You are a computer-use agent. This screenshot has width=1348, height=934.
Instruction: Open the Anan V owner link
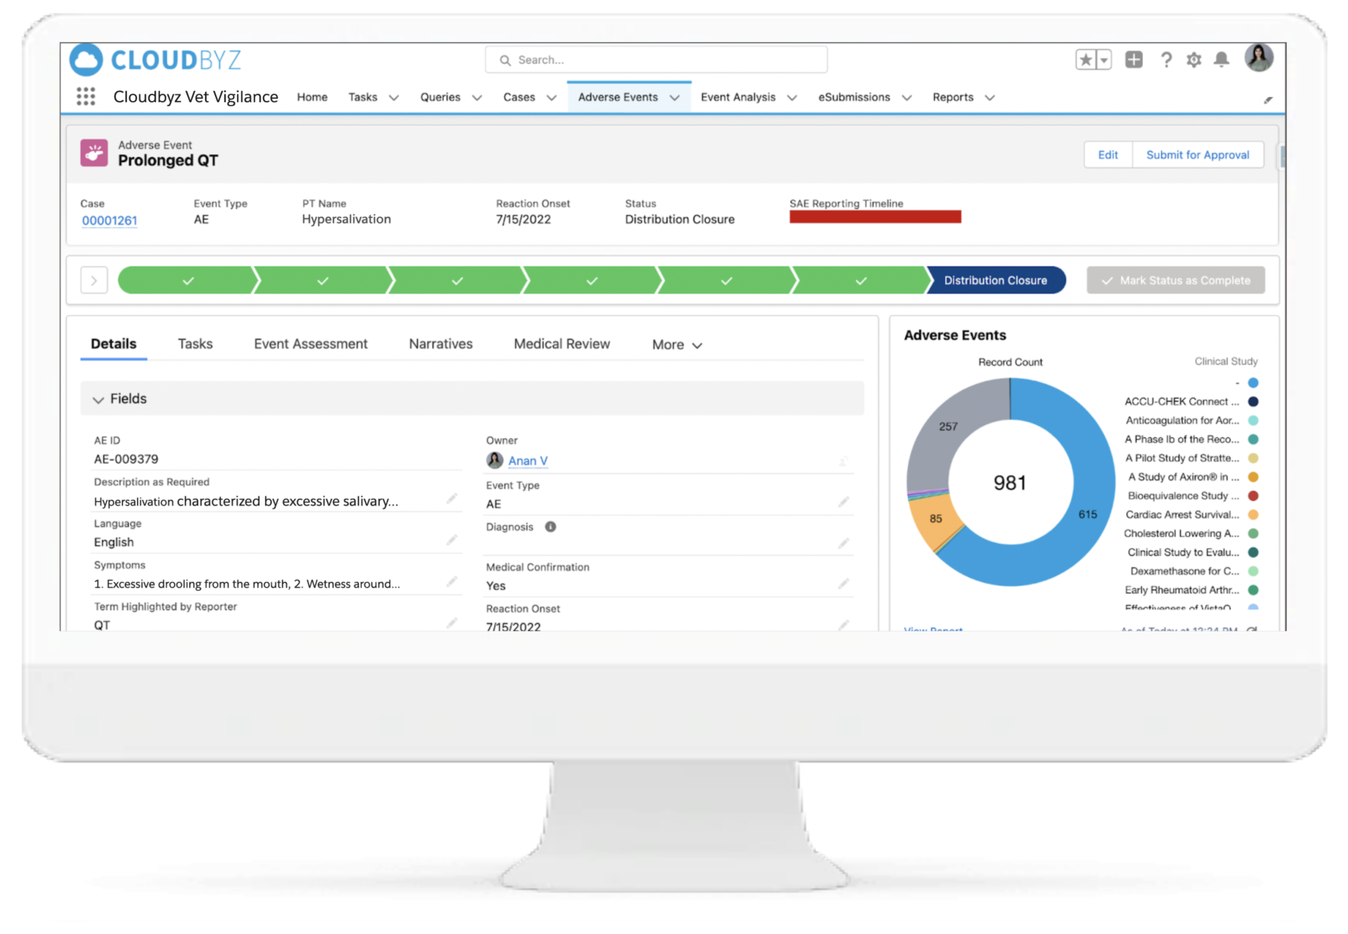click(528, 461)
